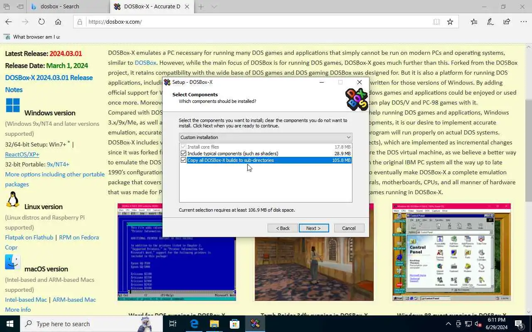This screenshot has height=332, width=532.
Task: Follow the DOSBox link in the description
Action: pyautogui.click(x=145, y=63)
